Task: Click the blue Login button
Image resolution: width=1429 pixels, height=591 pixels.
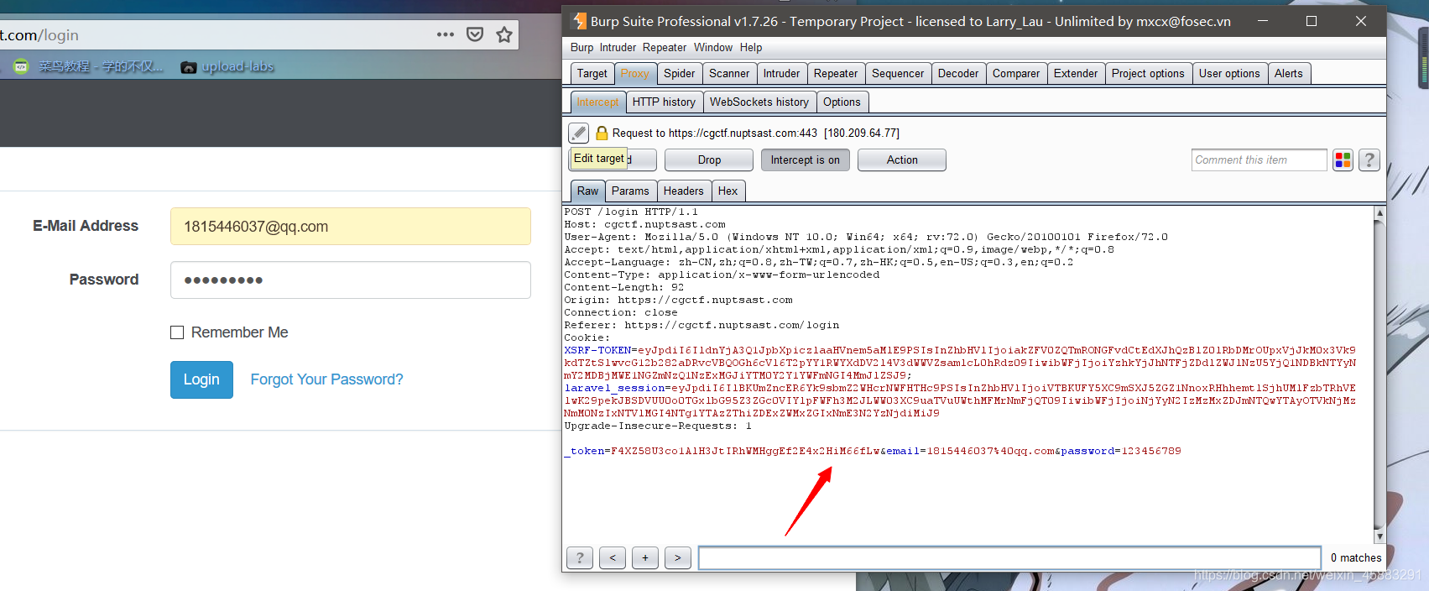Action: [201, 379]
